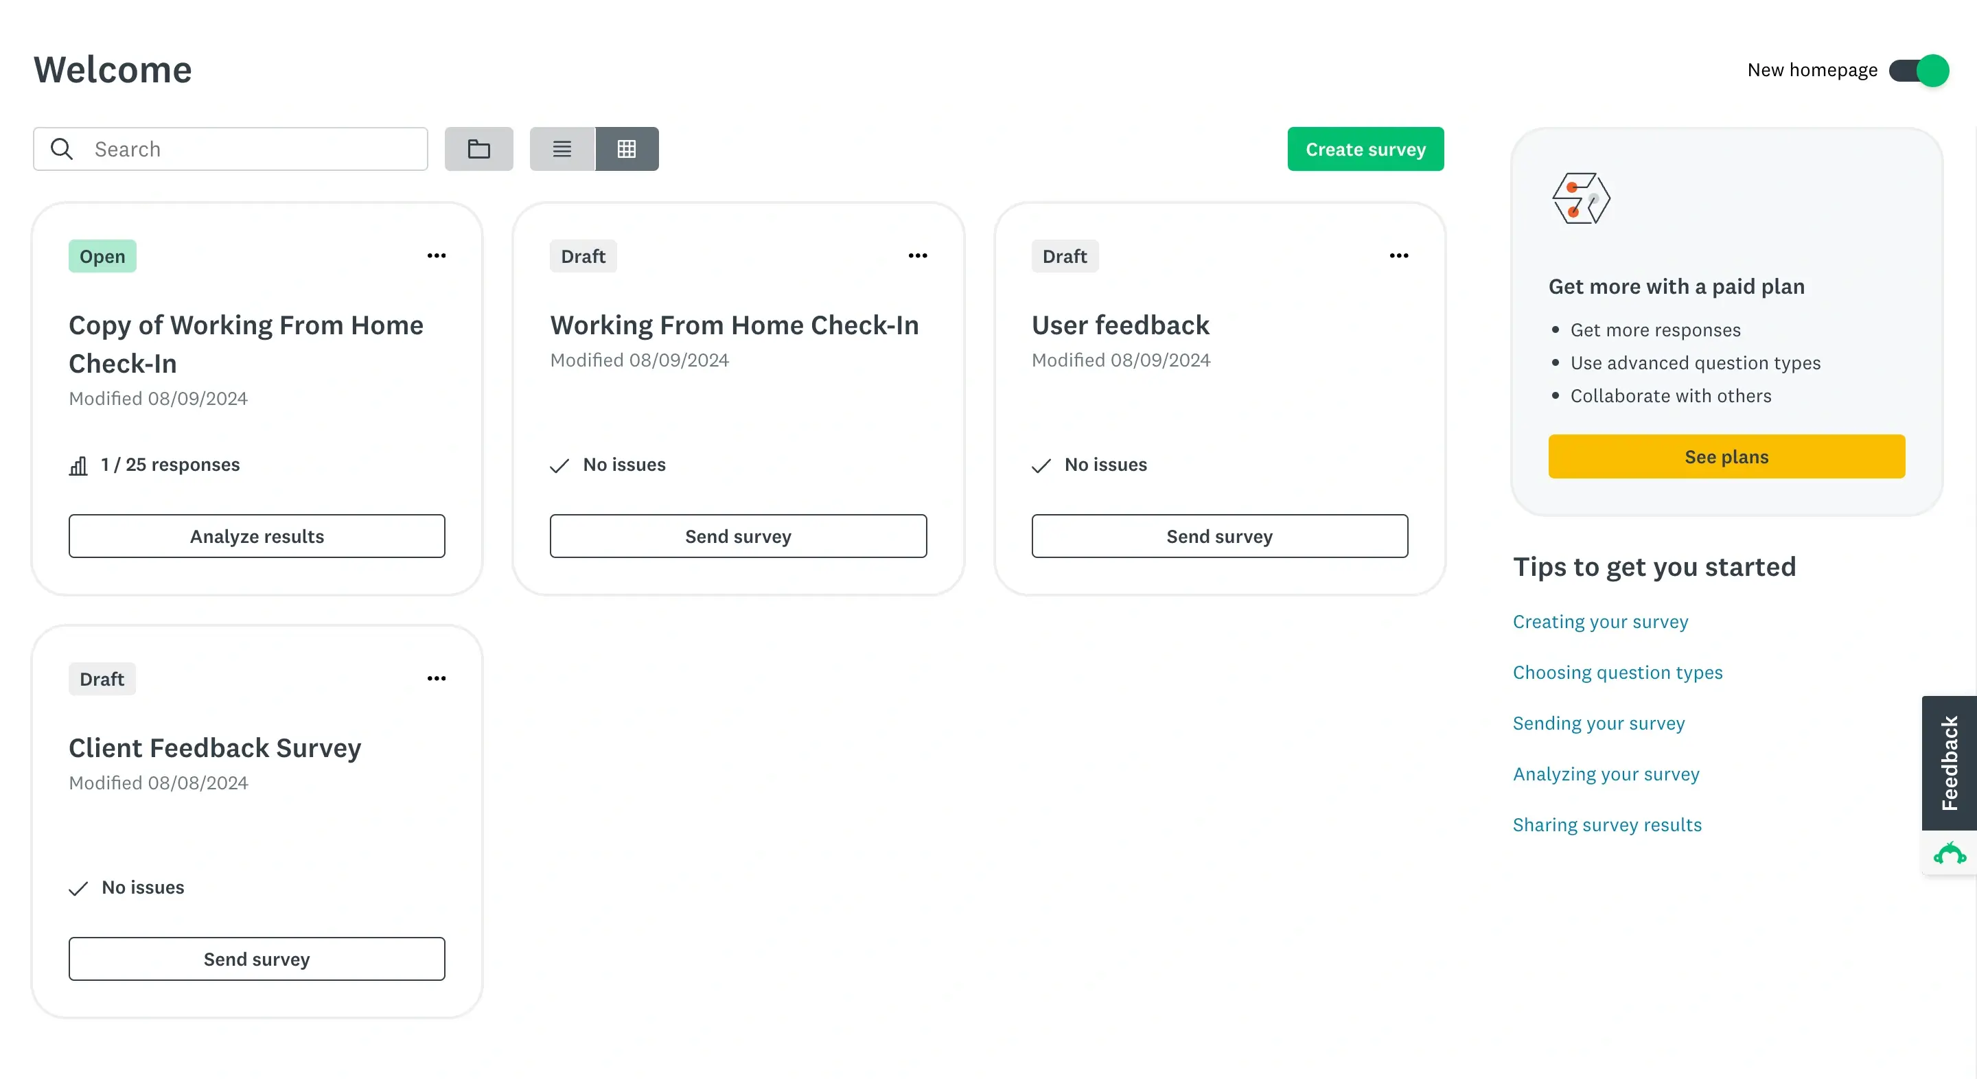This screenshot has height=1079, width=1977.
Task: Click the search magnifier icon
Action: point(61,148)
